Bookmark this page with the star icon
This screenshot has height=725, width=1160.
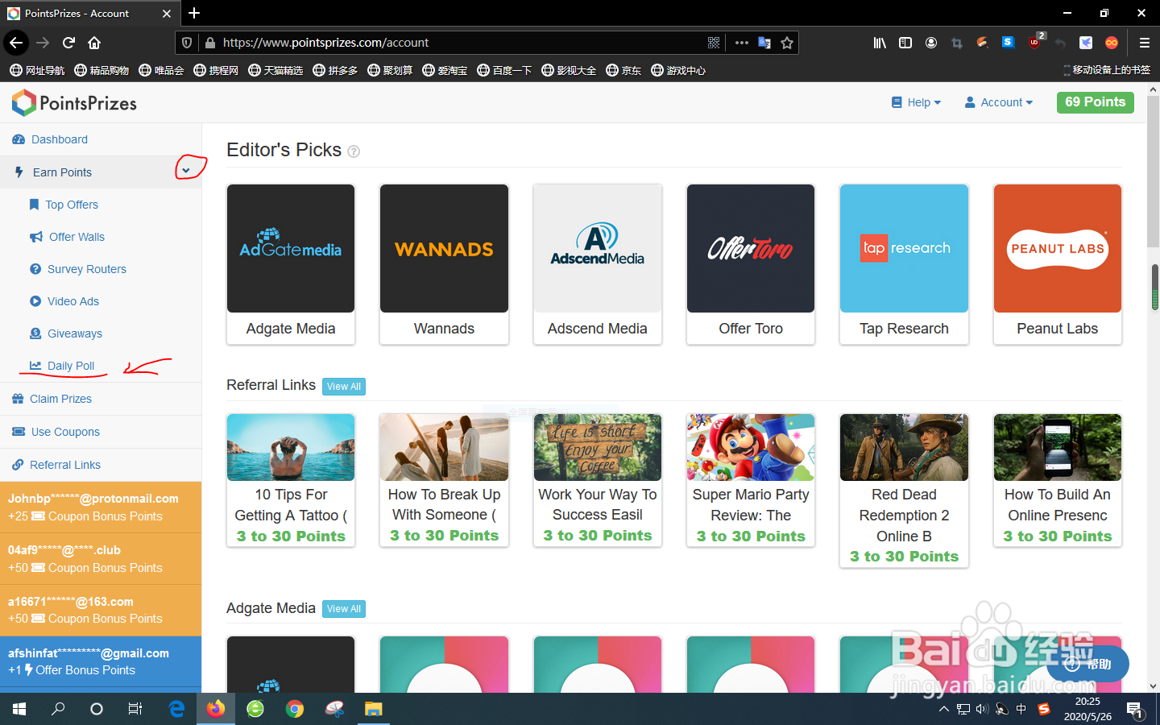point(787,43)
